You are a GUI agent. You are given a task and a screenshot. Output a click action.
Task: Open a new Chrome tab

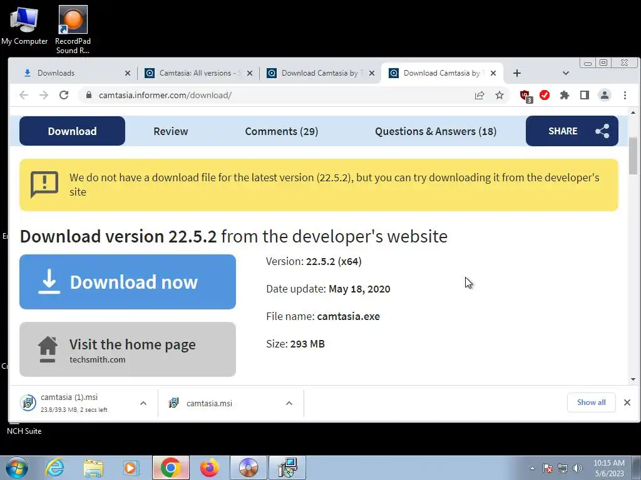pos(516,73)
